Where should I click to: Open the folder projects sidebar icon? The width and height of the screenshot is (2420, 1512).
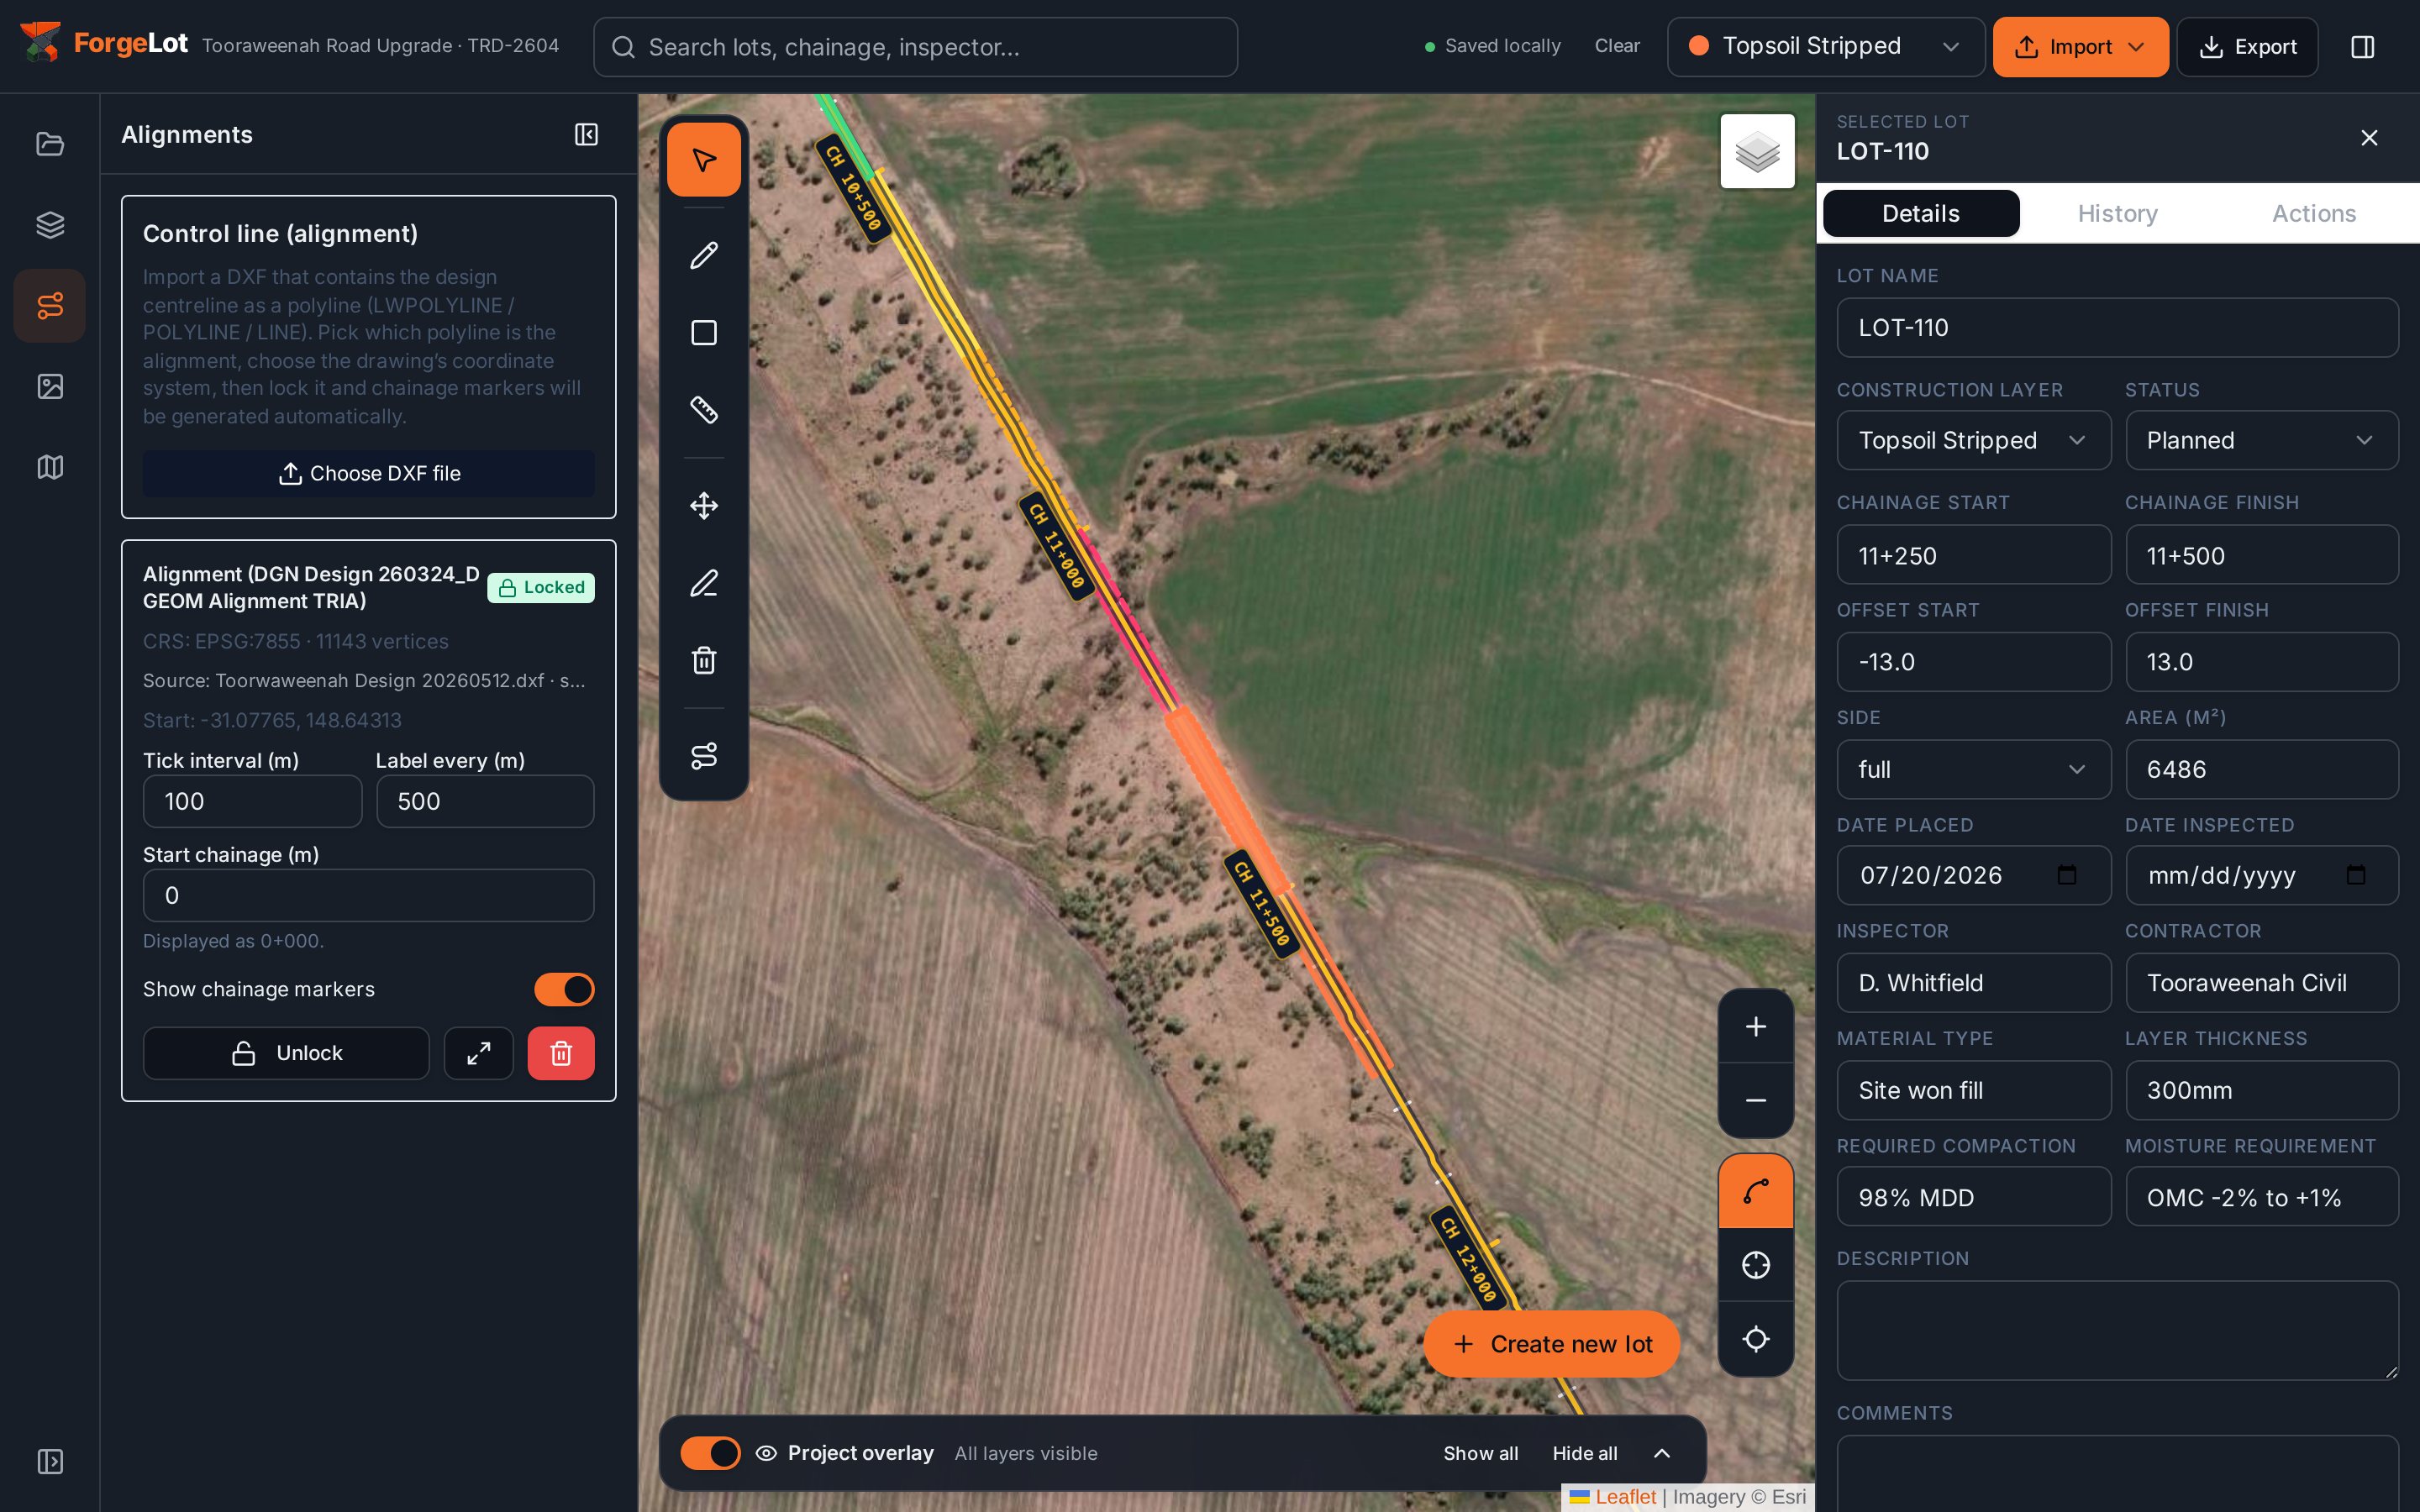50,144
